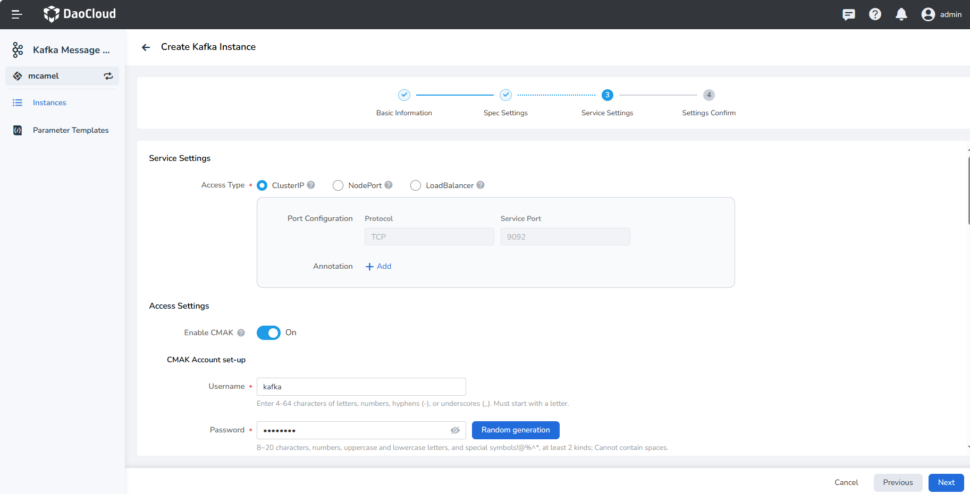This screenshot has height=494, width=970.
Task: Show help tooltip for Enable CMAK
Action: [241, 333]
